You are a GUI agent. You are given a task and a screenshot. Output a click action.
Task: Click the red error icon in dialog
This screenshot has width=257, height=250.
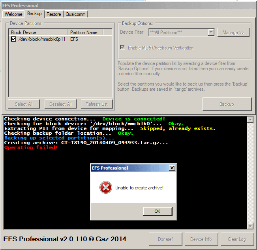[106, 187]
